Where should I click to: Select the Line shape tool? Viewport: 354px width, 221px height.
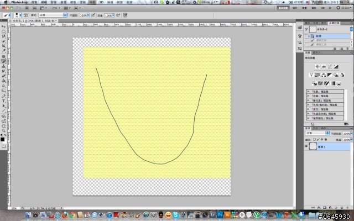4,110
